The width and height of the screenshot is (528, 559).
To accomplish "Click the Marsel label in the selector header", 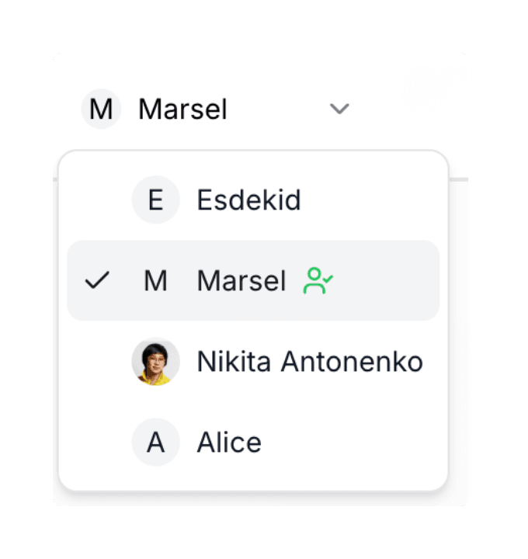I will (182, 109).
